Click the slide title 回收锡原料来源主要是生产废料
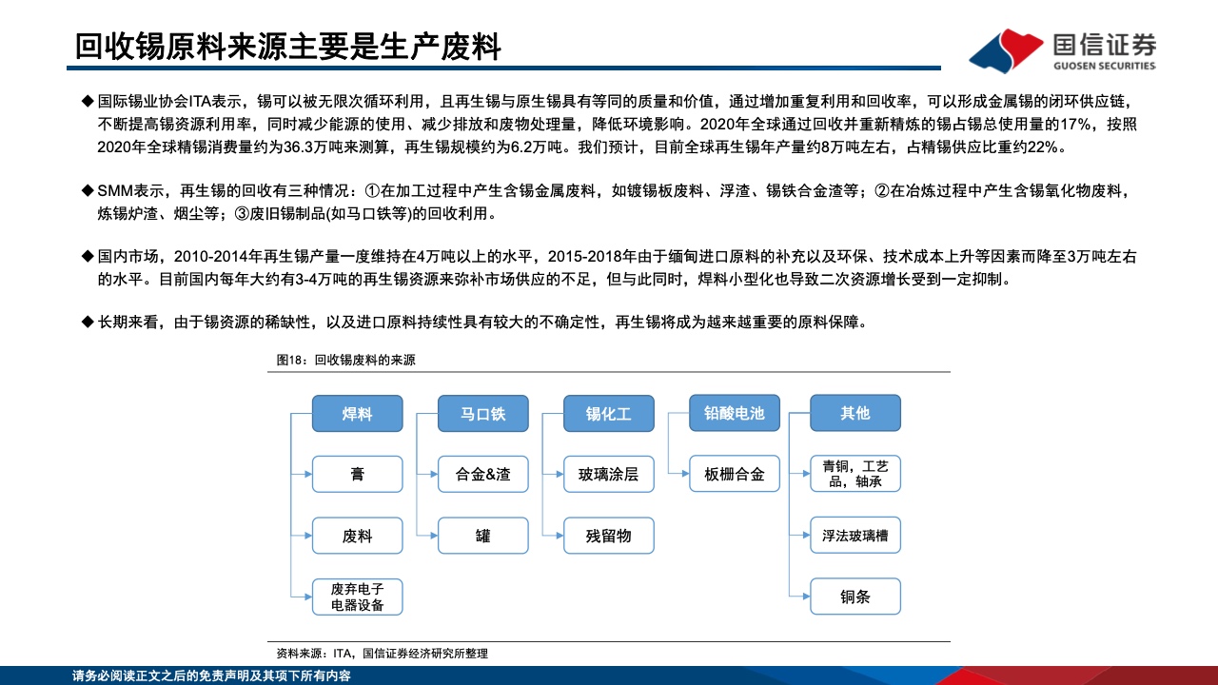1218x685 pixels. [287, 47]
